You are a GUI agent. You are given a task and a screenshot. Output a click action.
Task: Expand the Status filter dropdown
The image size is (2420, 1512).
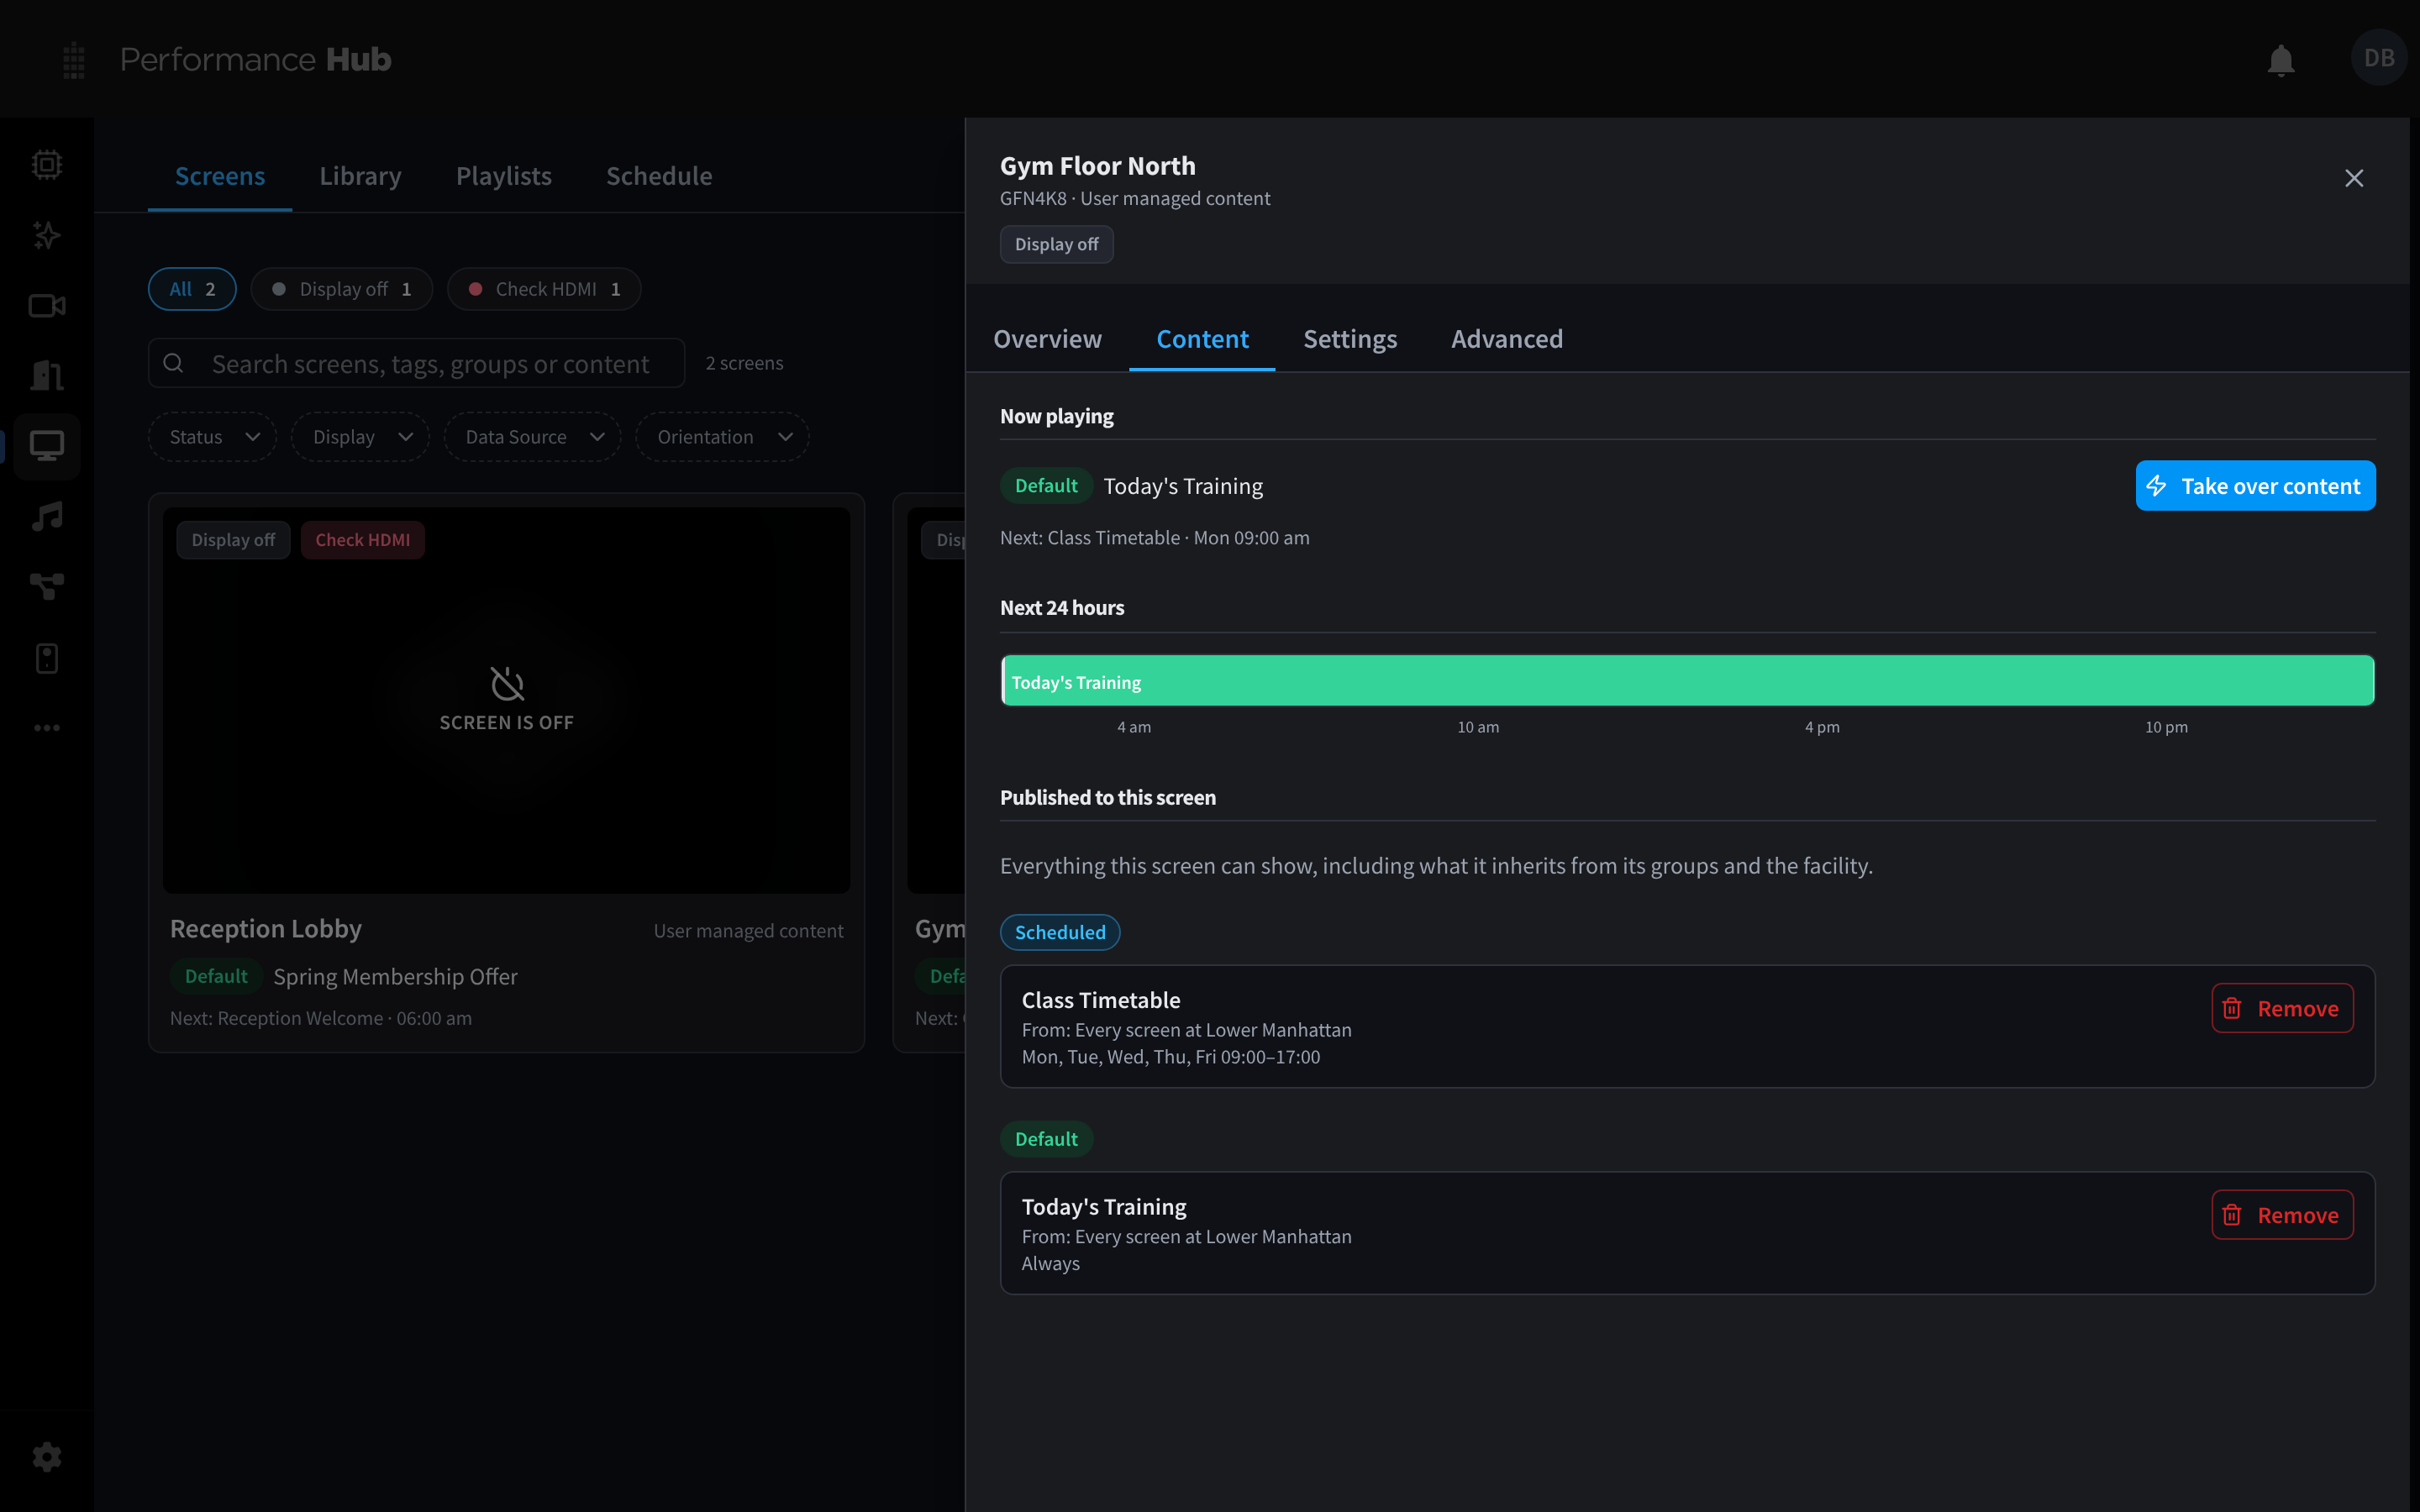[x=212, y=437]
